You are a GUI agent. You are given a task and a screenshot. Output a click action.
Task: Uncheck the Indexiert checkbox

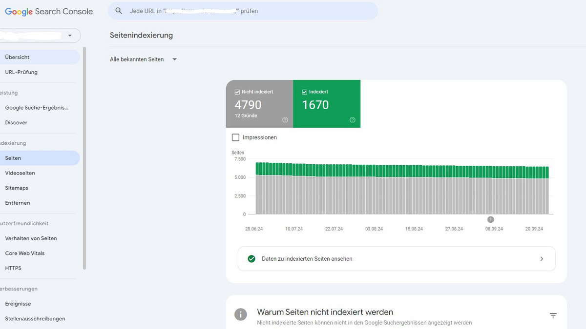click(305, 92)
